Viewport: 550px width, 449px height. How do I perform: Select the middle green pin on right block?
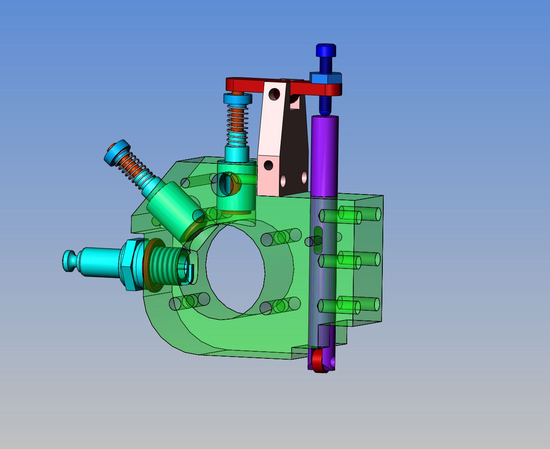tap(348, 260)
